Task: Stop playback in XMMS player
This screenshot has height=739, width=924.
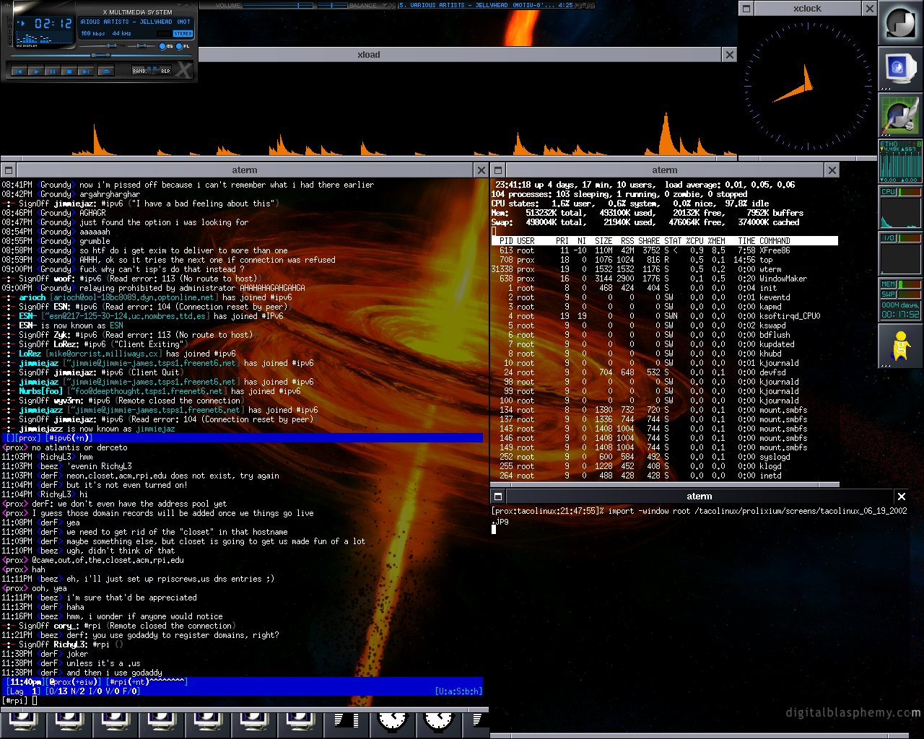Action: (x=69, y=71)
